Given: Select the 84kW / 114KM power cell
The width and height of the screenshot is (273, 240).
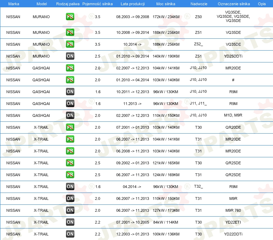Looking at the screenshot, I should (x=166, y=222).
